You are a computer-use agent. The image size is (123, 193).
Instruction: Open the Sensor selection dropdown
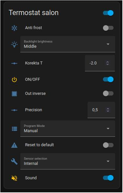coord(68,161)
